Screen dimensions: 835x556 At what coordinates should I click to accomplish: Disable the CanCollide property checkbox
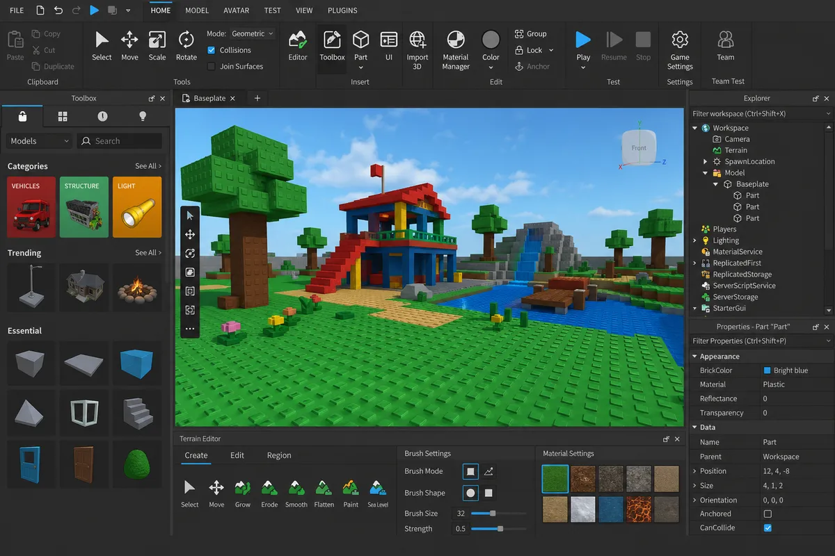768,528
